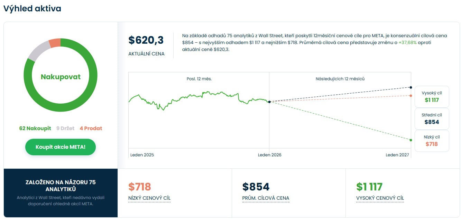Click the NÍZKÝ CENOVÝ CÍL underlined label

pos(149,198)
